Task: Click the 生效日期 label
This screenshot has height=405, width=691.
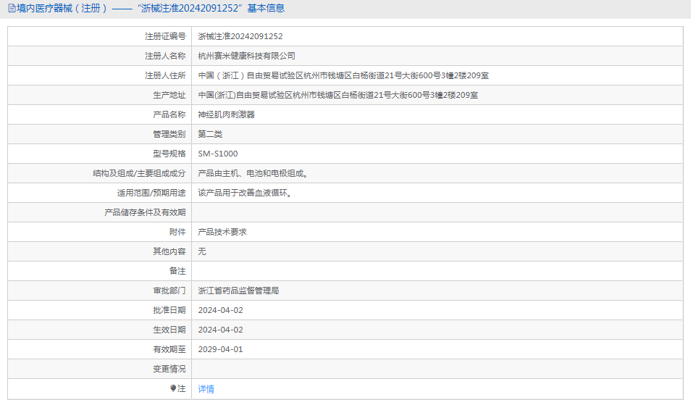Action: pos(169,330)
